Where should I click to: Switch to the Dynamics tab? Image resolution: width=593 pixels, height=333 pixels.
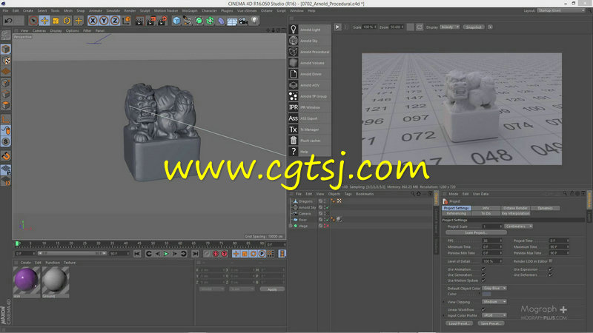tap(545, 208)
